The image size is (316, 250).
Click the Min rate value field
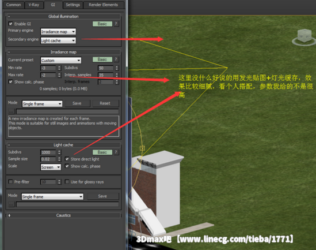48,68
